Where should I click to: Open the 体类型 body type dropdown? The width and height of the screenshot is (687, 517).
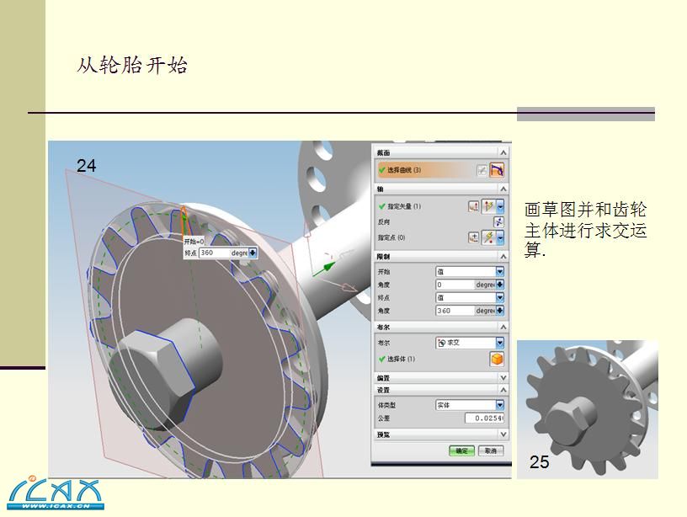500,405
